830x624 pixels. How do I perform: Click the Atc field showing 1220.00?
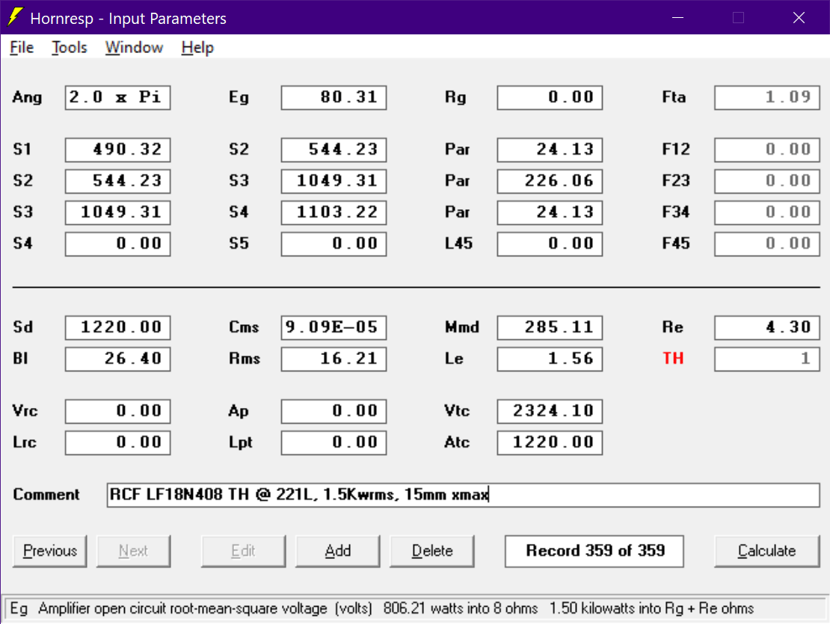[x=550, y=442]
